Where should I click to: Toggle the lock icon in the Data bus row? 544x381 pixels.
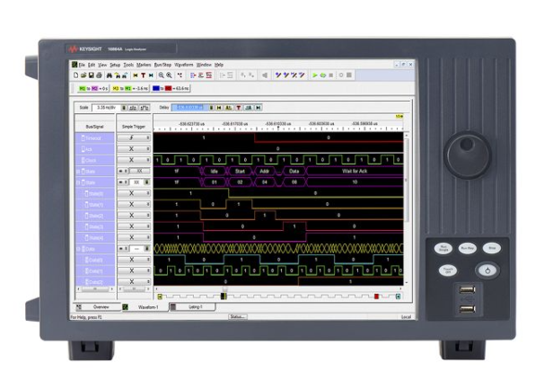pos(146,249)
